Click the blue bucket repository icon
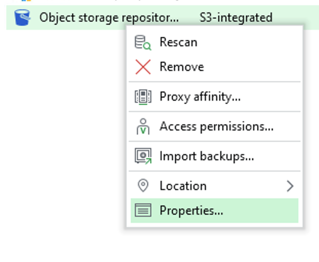The image size is (319, 262). click(x=22, y=17)
